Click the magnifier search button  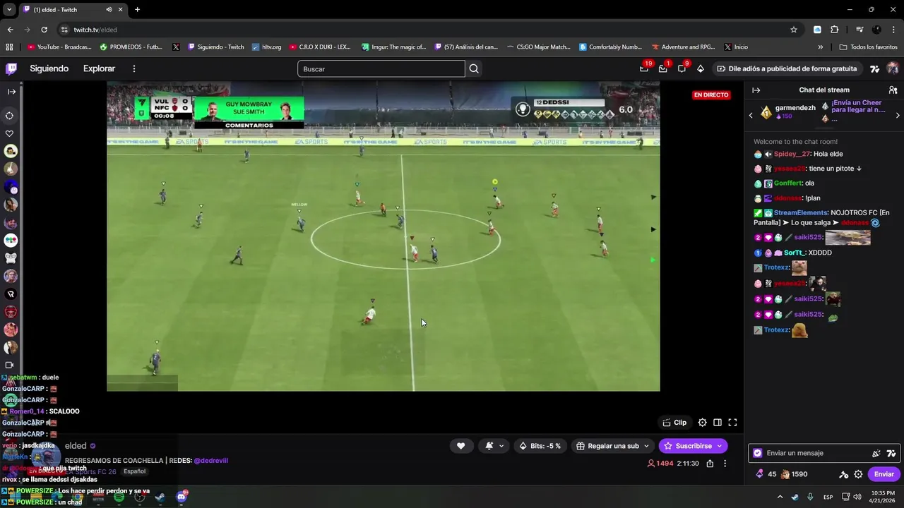(474, 68)
